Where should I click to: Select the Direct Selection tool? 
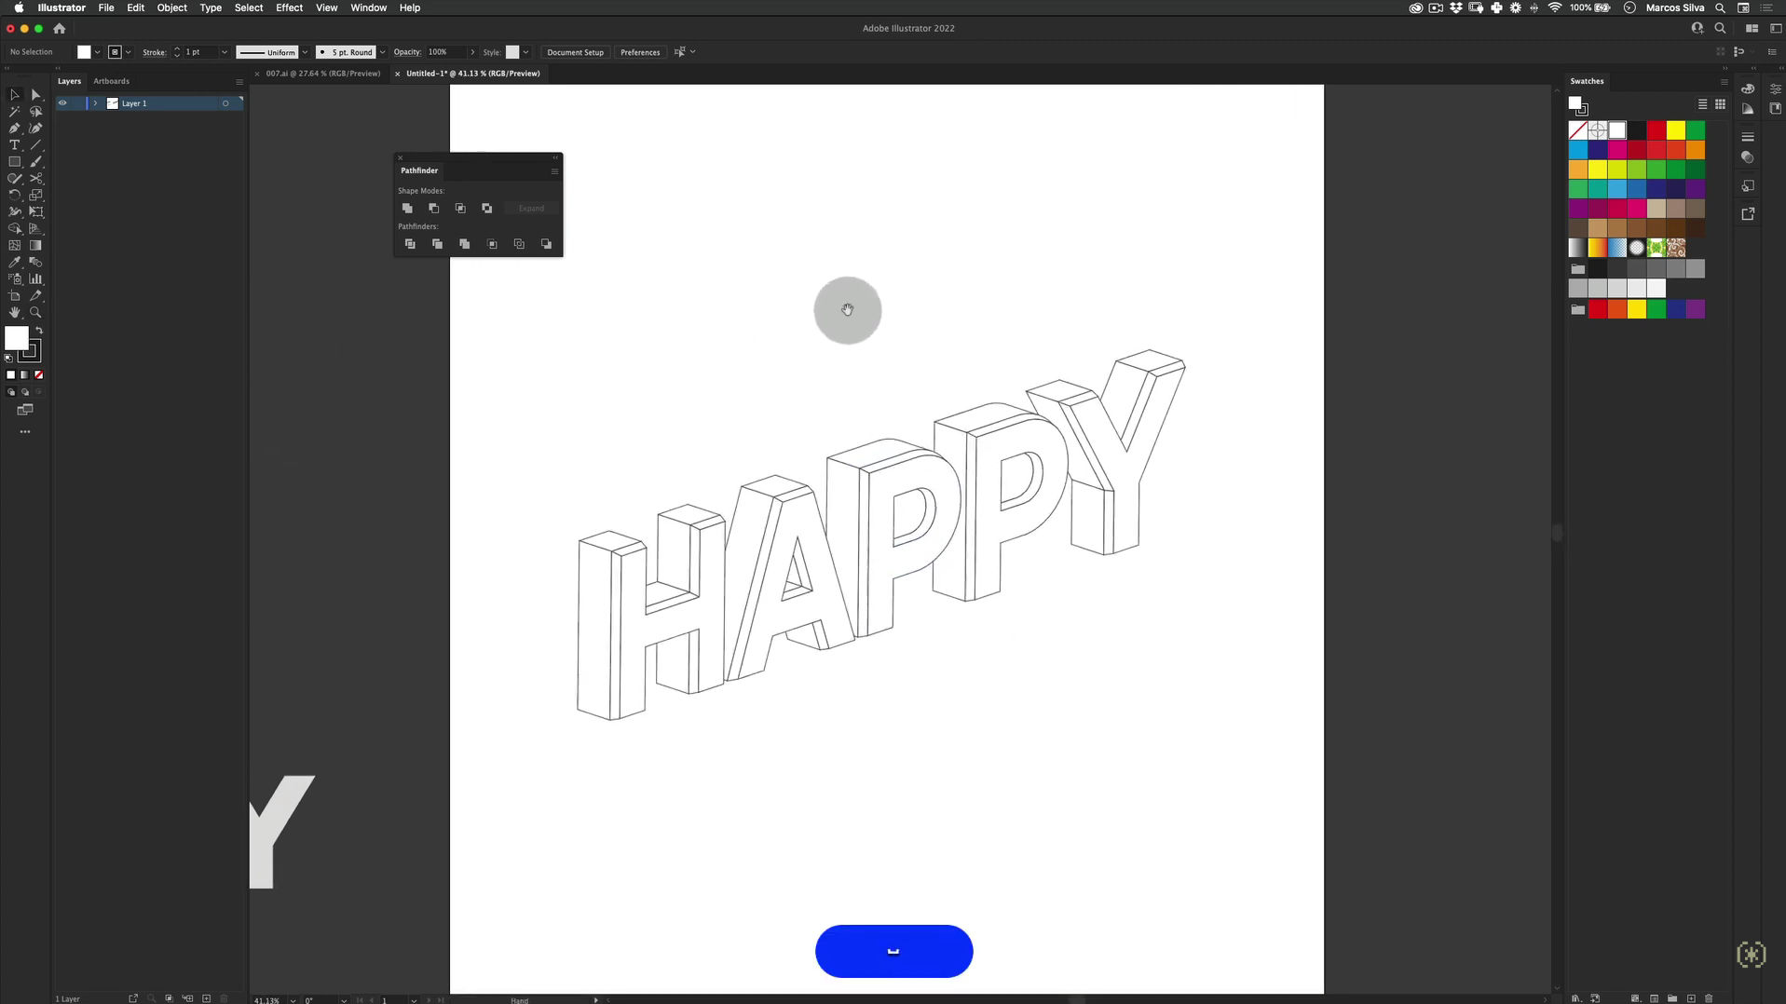point(35,95)
